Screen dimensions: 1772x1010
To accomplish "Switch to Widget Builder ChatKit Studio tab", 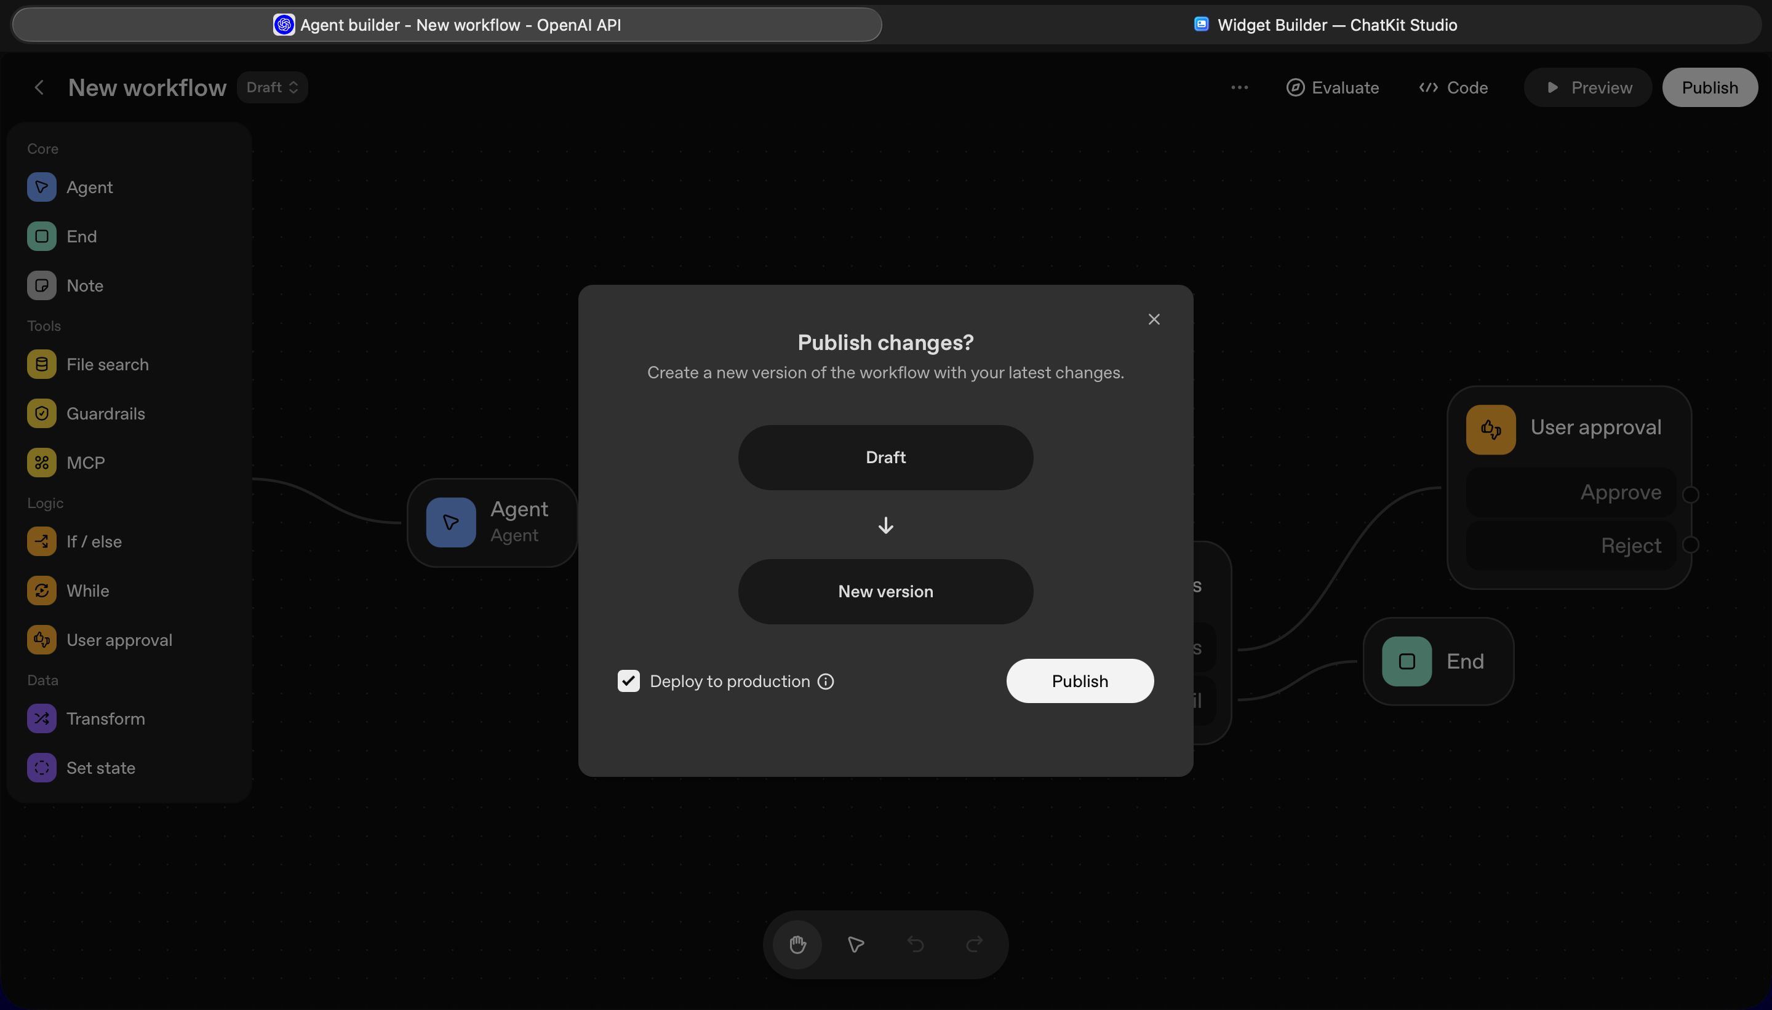I will pyautogui.click(x=1325, y=25).
